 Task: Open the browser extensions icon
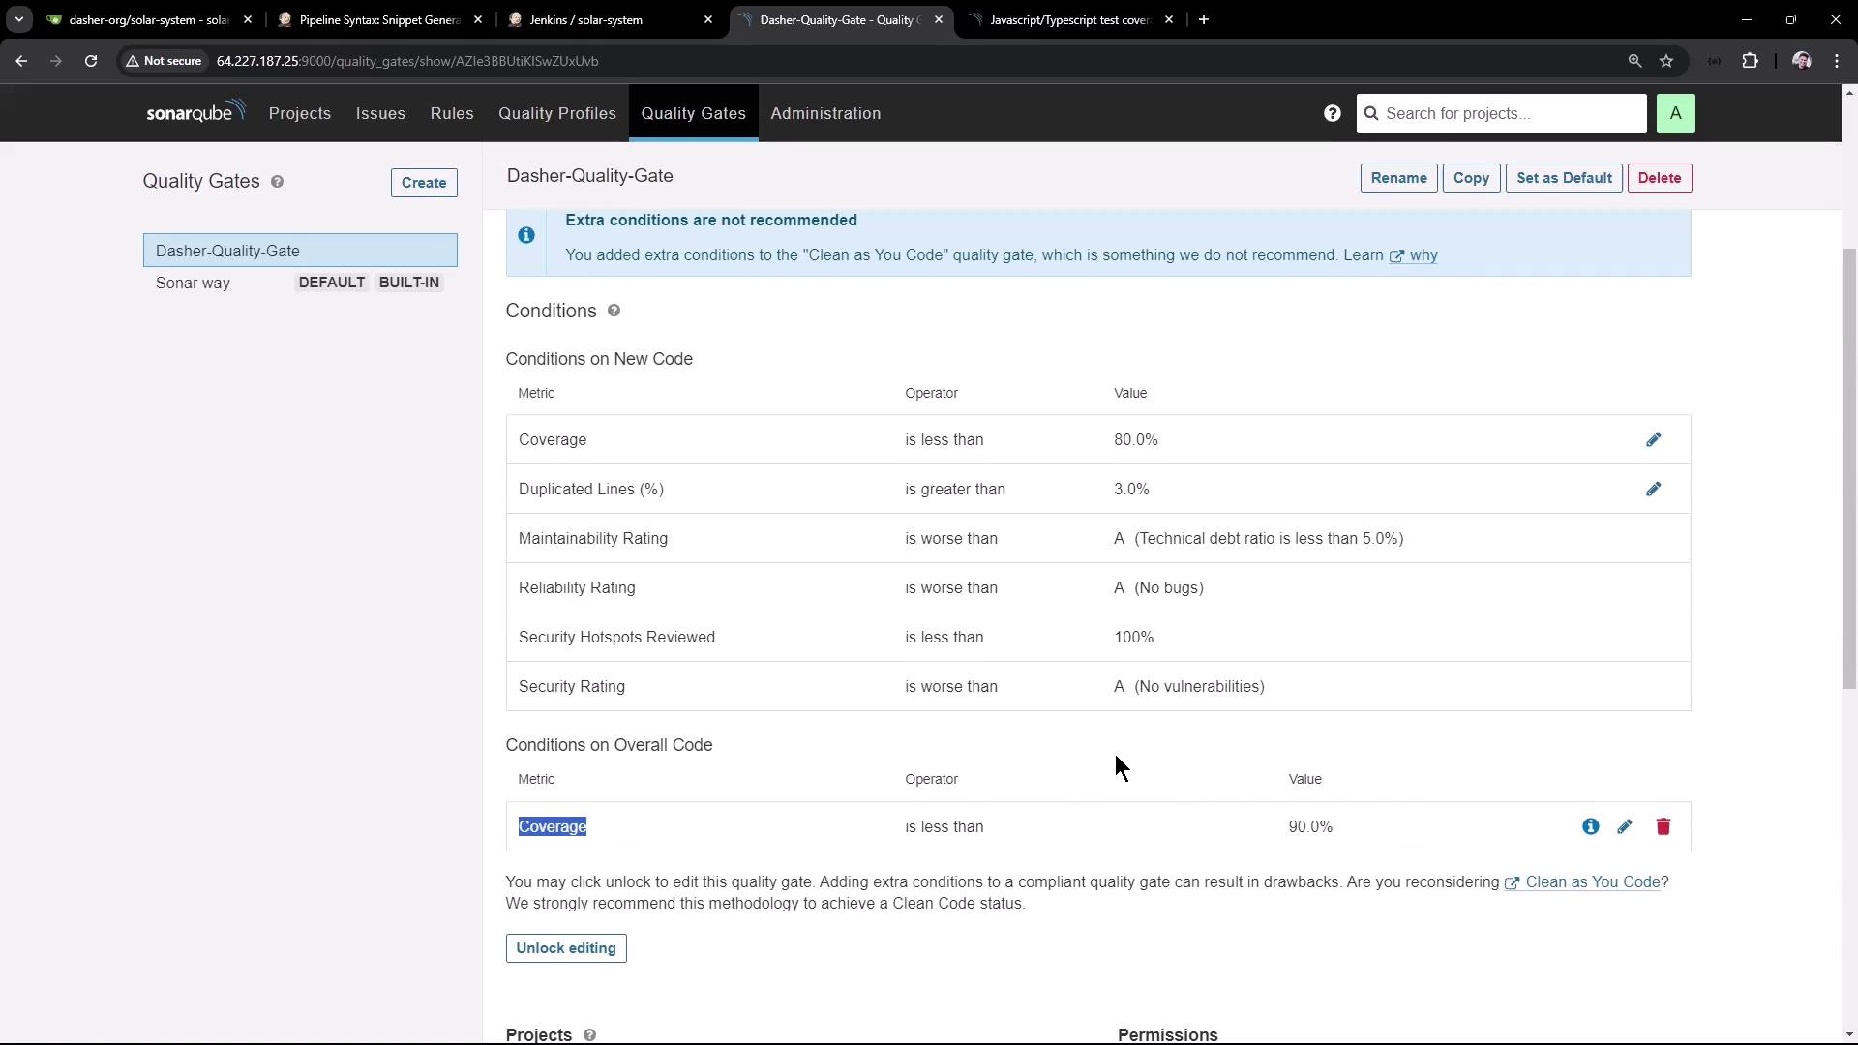coord(1750,61)
